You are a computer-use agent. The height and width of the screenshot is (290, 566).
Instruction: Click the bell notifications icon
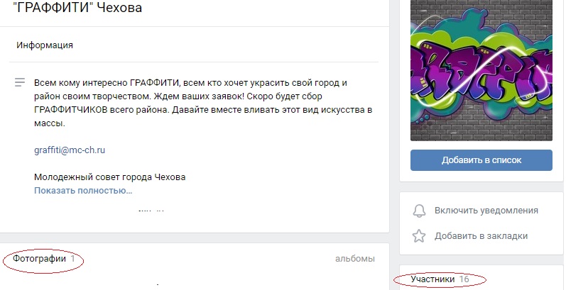tap(419, 211)
